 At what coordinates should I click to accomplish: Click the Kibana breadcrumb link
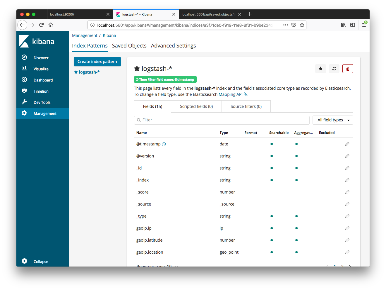(x=109, y=35)
